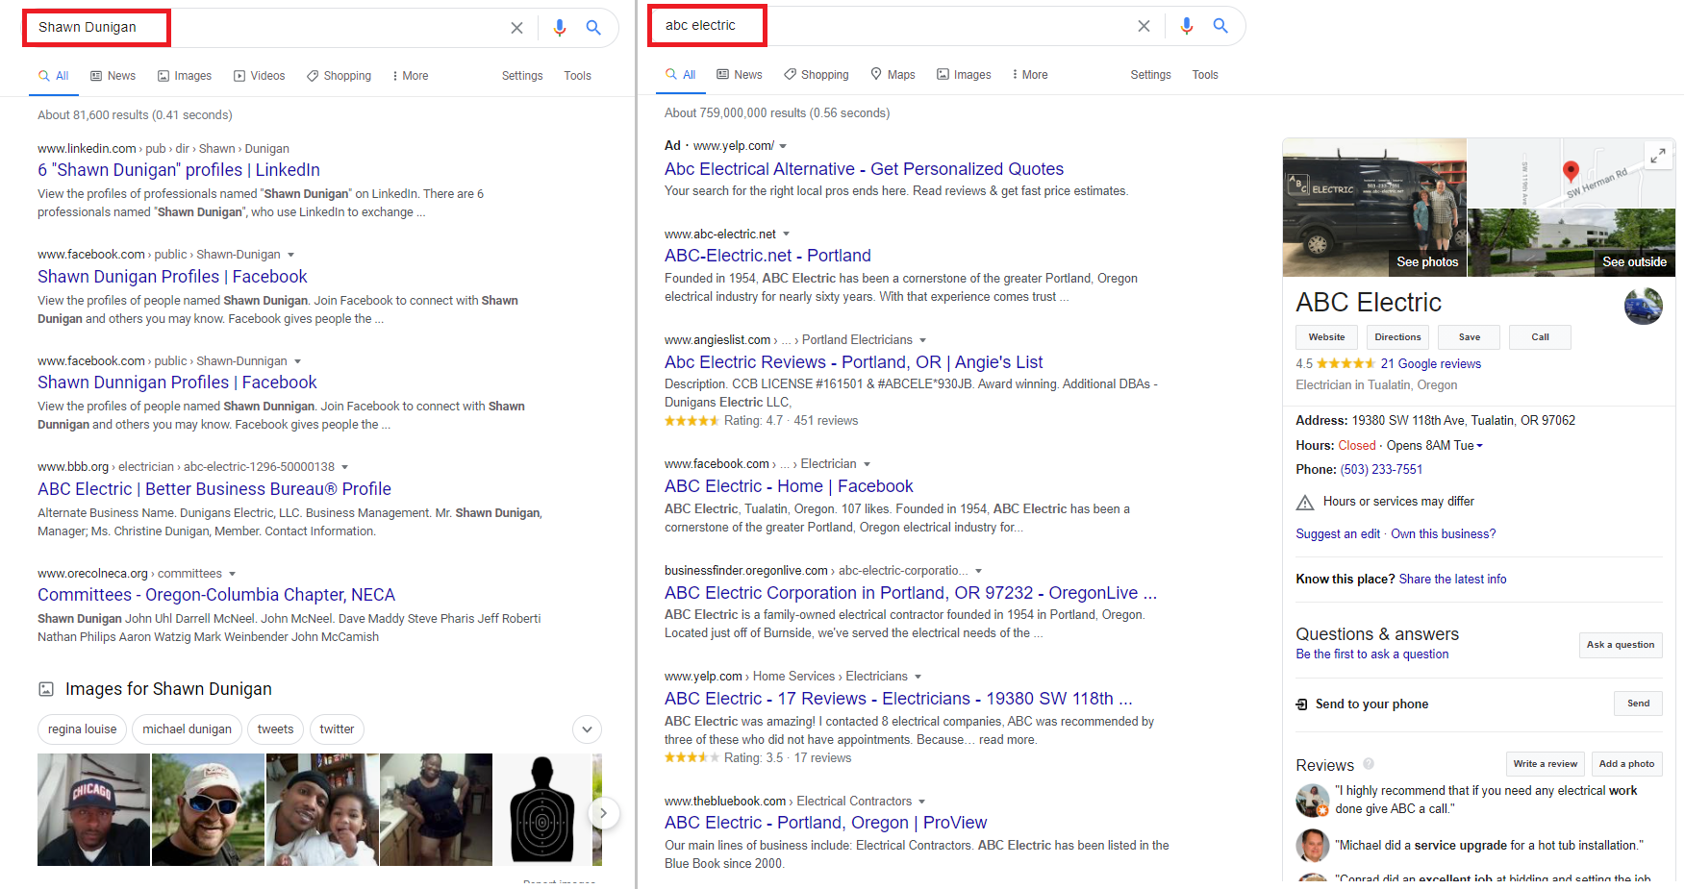Click Write a review button
Image resolution: width=1685 pixels, height=889 pixels.
1545,764
